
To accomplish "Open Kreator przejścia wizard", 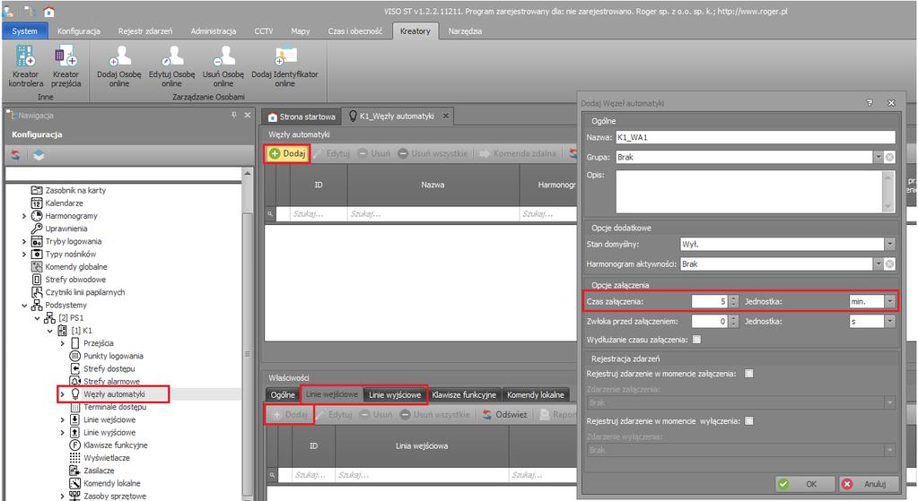I will coord(66,66).
